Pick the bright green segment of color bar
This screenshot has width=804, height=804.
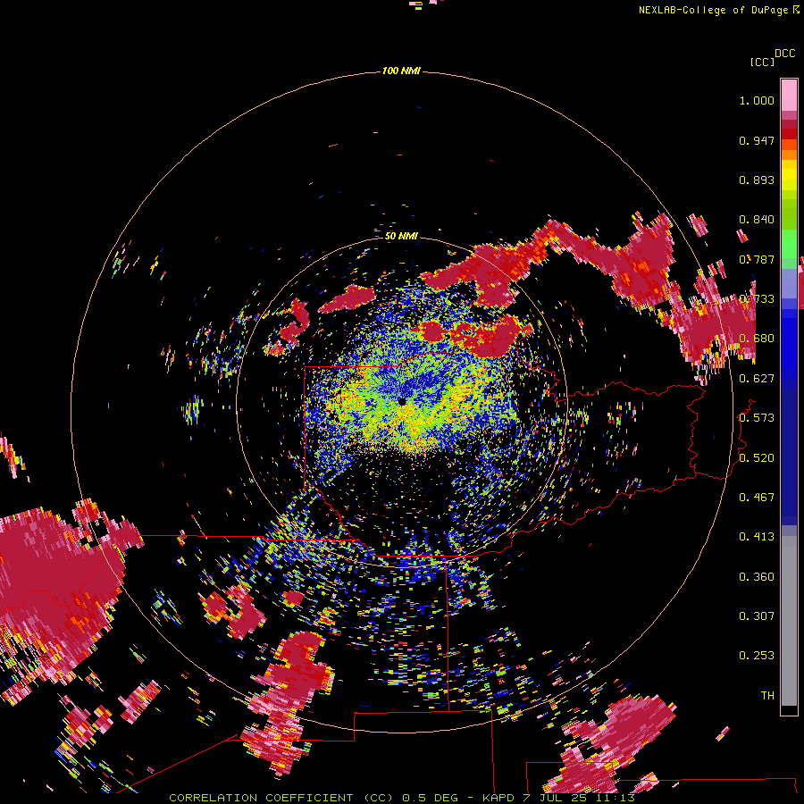pyautogui.click(x=789, y=243)
